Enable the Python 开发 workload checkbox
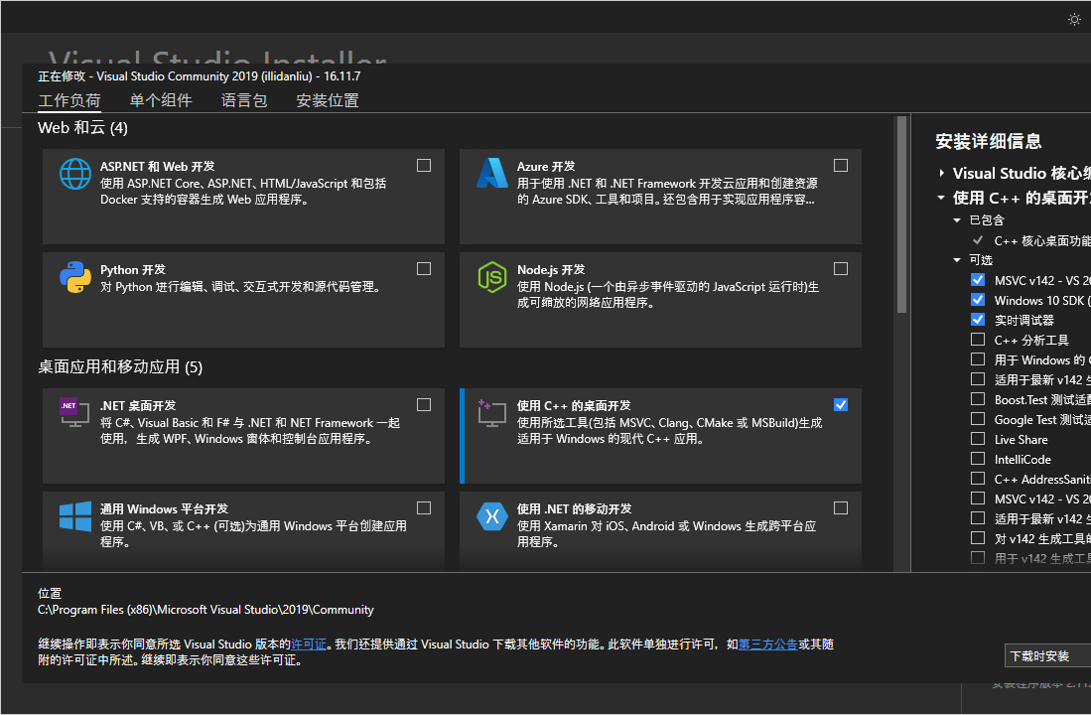The height and width of the screenshot is (715, 1091). coord(424,269)
